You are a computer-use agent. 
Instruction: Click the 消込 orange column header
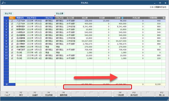pos(12,18)
